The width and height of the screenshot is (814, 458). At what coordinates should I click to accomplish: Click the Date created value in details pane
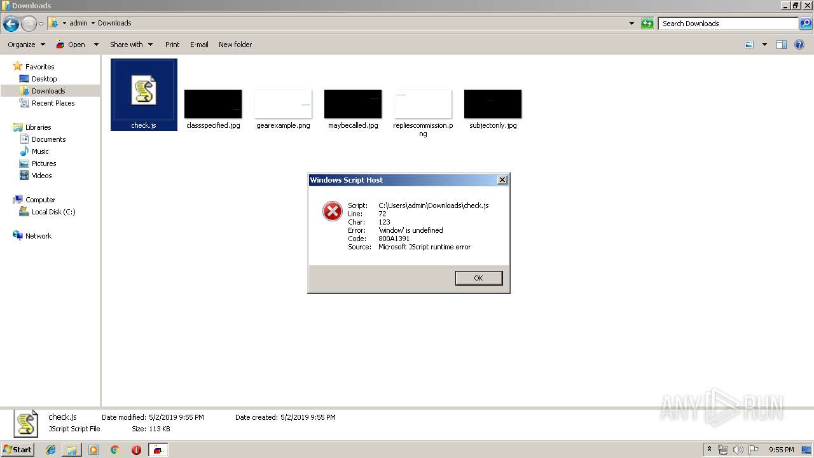[x=308, y=417]
